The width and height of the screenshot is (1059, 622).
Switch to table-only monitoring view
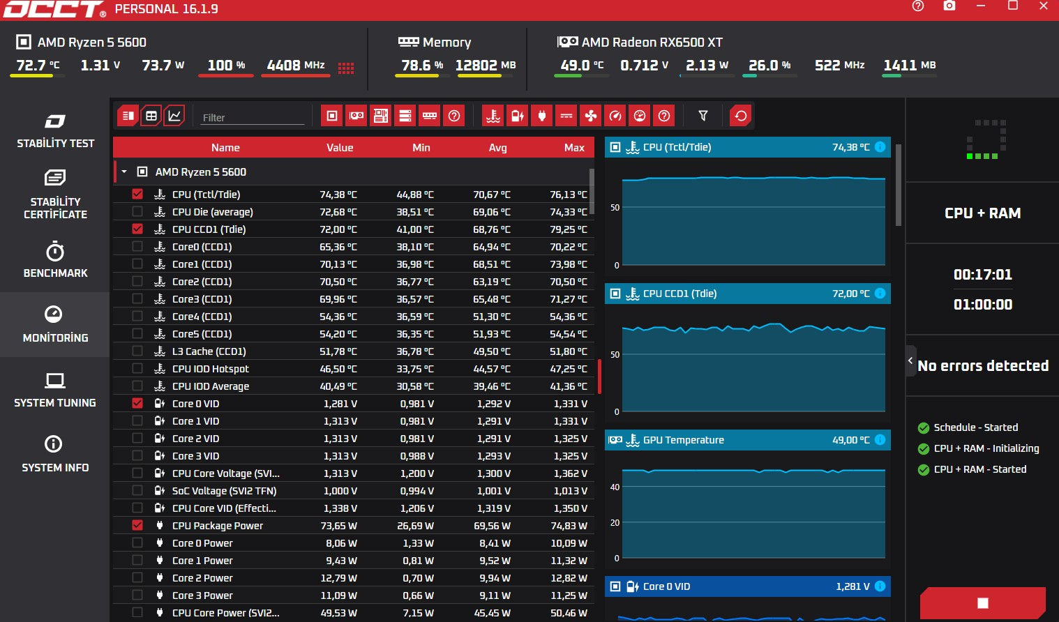tap(151, 116)
